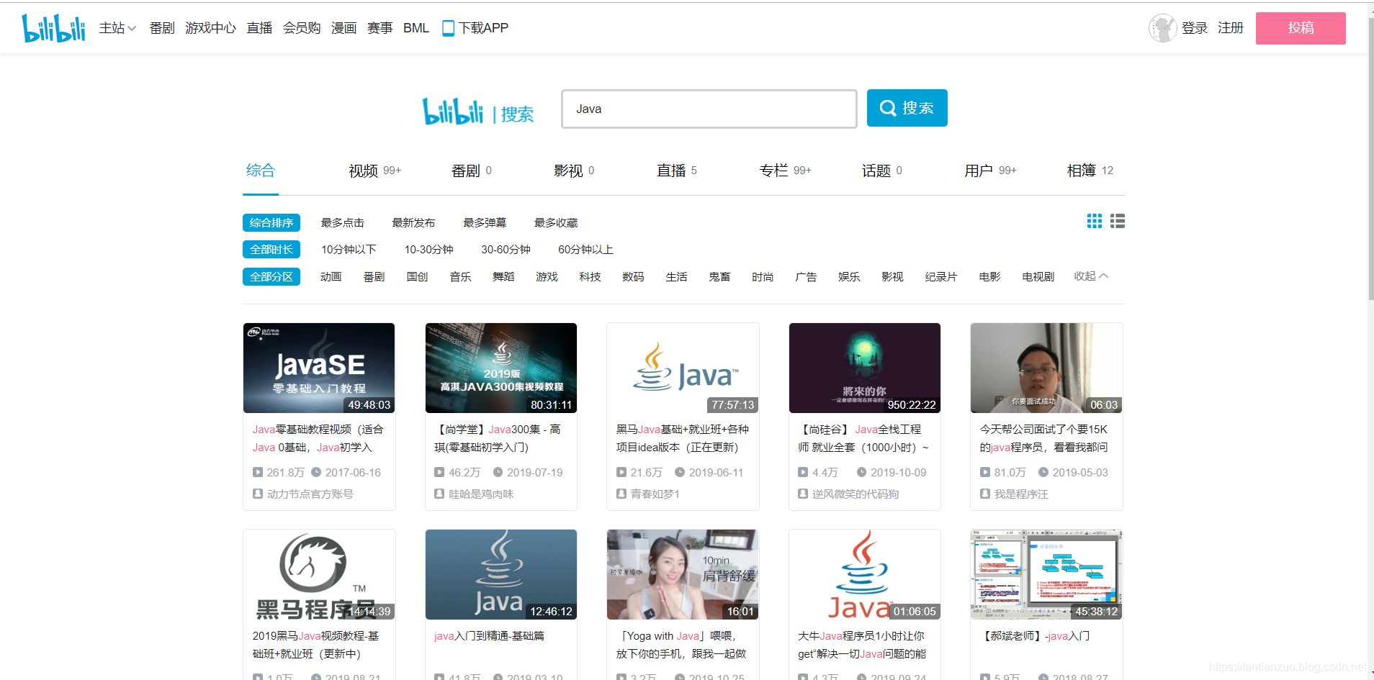Click the 登录 login link
Screen dimensions: 1374x680
(x=1195, y=28)
